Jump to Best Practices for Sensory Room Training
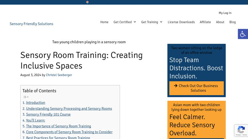Screen dimensions: 248x139 pos(58,137)
